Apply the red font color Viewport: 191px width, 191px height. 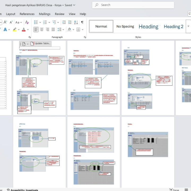24,29
